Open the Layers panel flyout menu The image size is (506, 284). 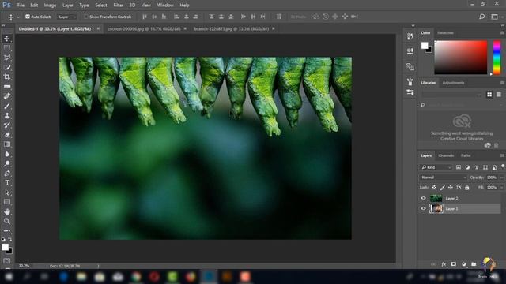(x=502, y=155)
